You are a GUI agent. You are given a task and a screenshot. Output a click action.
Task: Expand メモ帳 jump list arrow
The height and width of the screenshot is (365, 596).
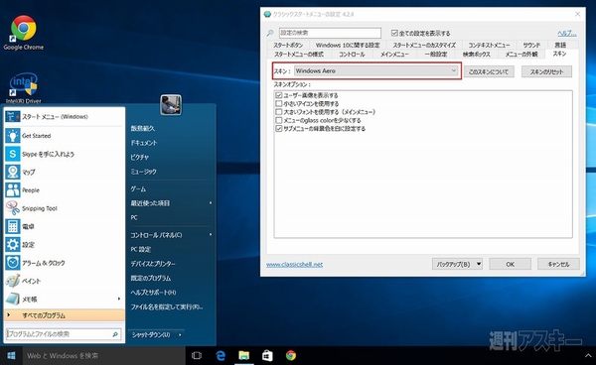(119, 299)
